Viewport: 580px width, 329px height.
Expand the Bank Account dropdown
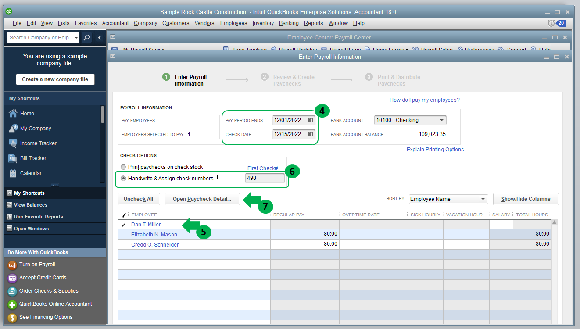(441, 120)
